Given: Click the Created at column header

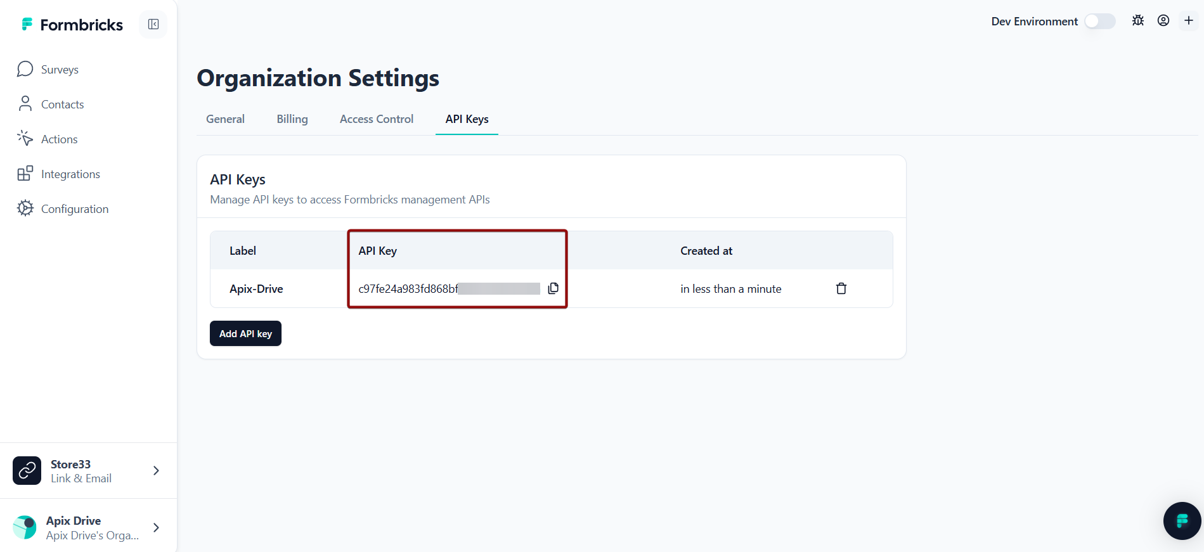Looking at the screenshot, I should 706,251.
